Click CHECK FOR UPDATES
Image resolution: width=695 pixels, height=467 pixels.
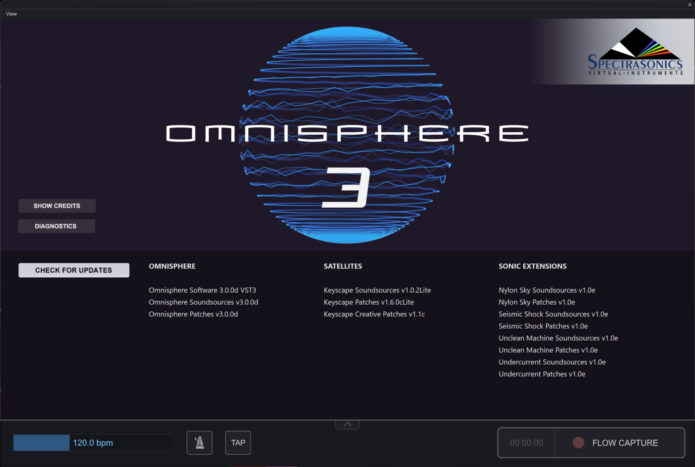[74, 270]
